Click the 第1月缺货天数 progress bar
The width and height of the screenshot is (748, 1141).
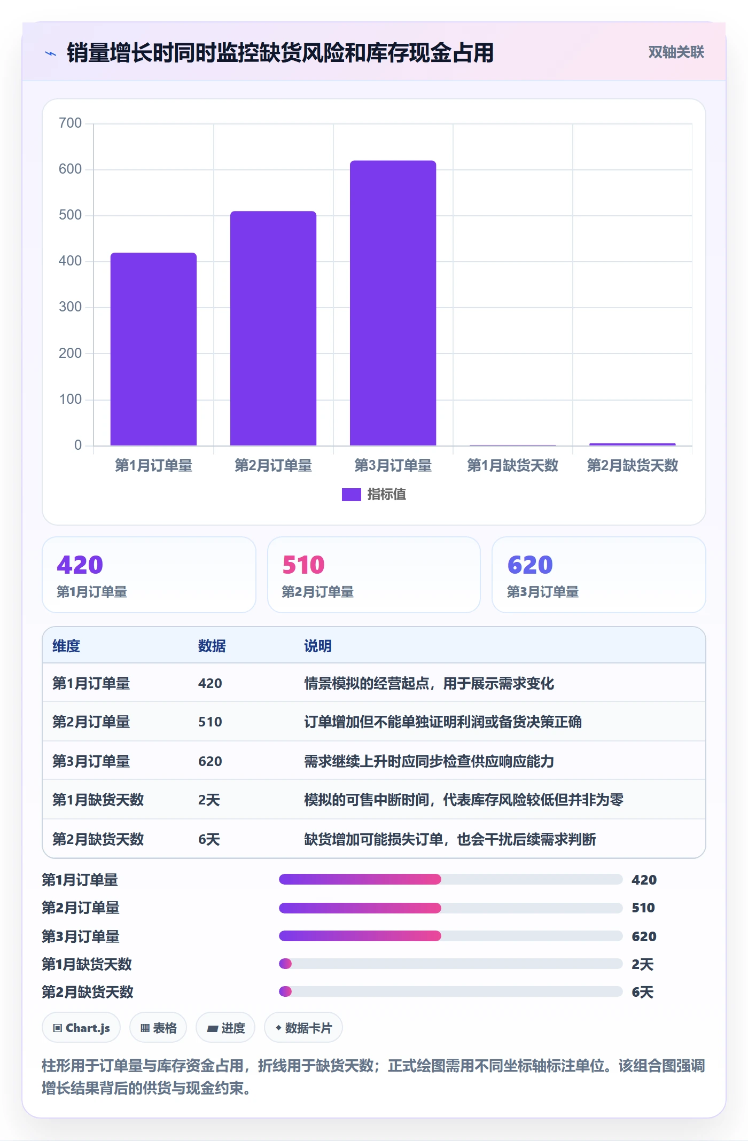click(x=450, y=964)
